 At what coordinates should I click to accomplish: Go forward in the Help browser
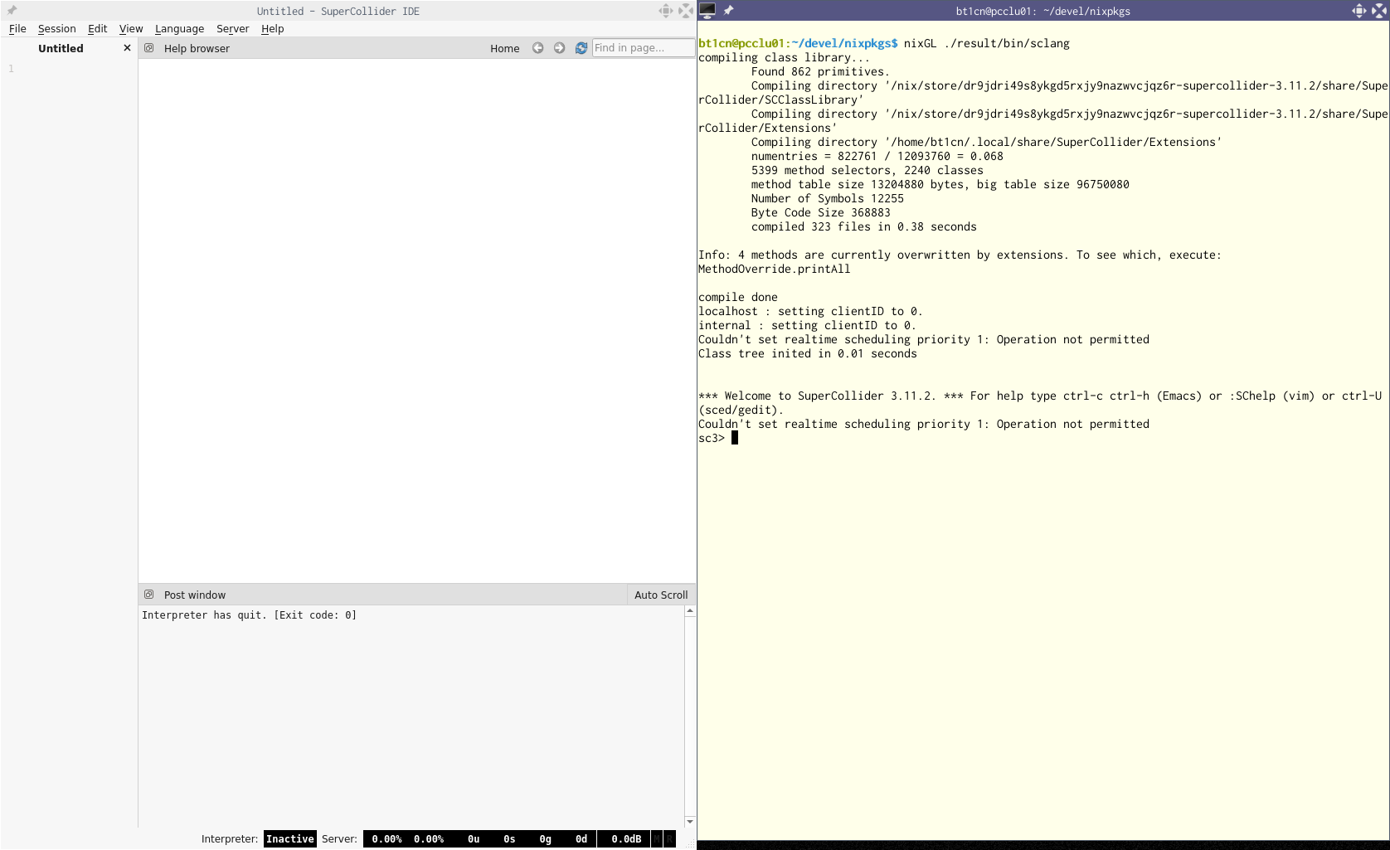[560, 48]
